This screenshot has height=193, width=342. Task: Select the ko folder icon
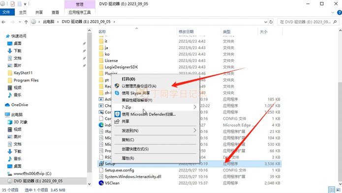101,54
